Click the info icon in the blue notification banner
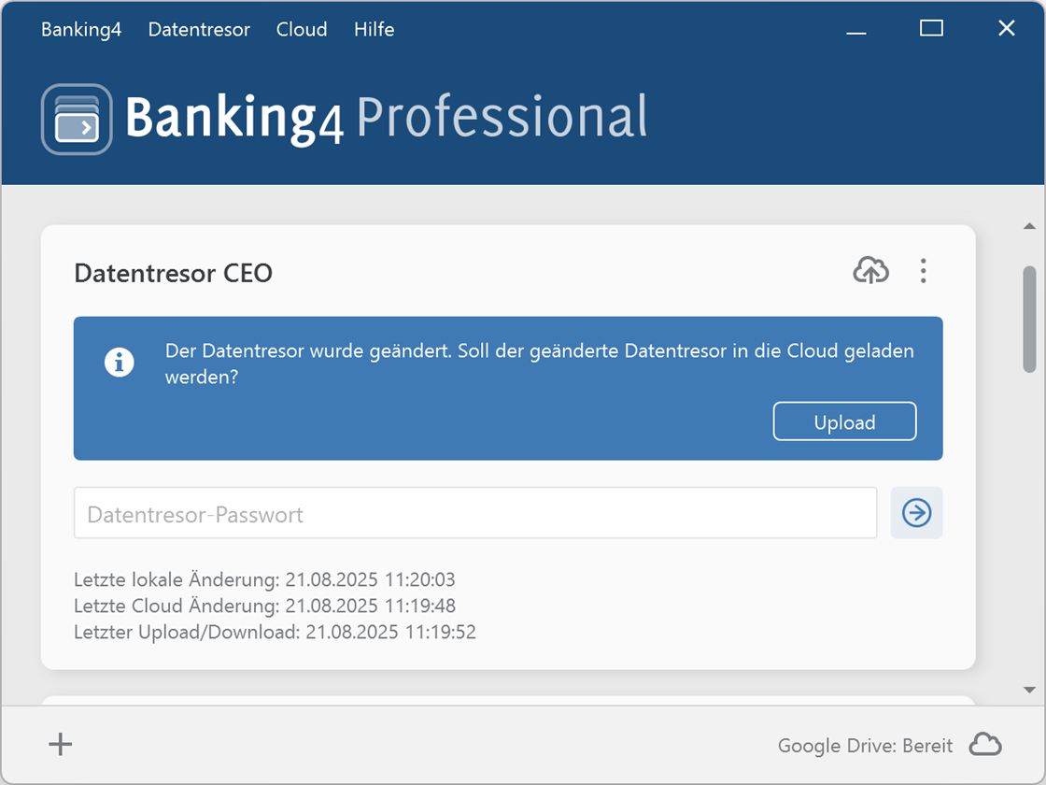1046x785 pixels. coord(120,362)
